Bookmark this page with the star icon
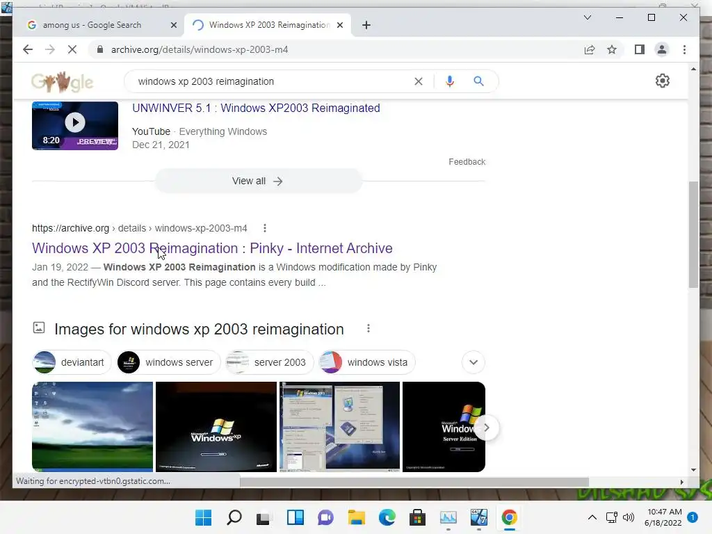Image resolution: width=712 pixels, height=534 pixels. [612, 49]
